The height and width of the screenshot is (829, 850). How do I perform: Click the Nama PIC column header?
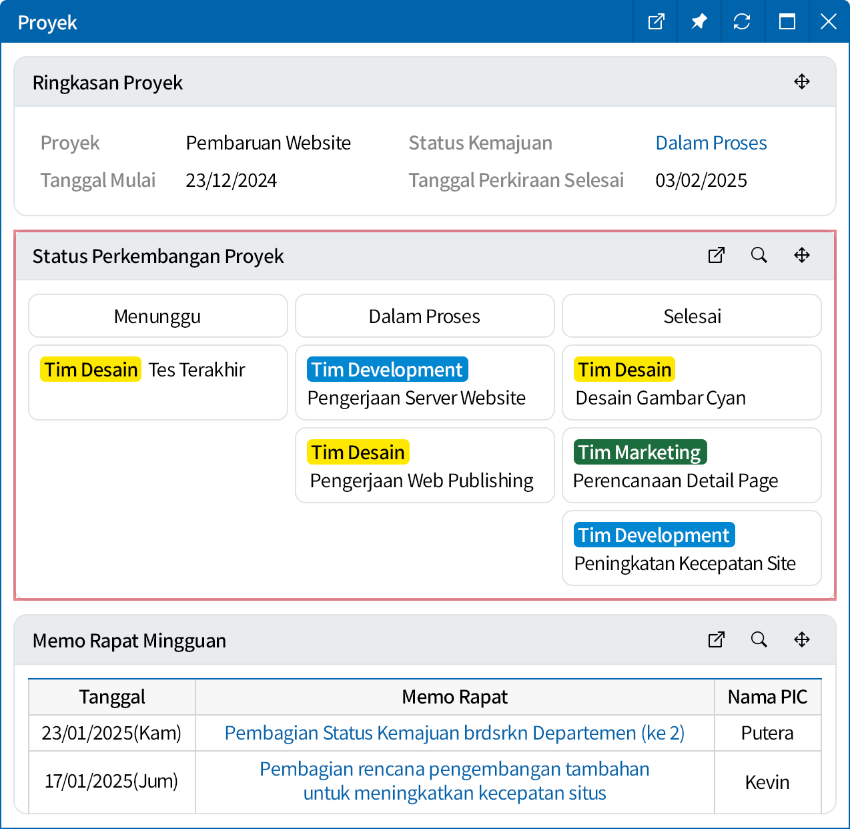coord(767,697)
